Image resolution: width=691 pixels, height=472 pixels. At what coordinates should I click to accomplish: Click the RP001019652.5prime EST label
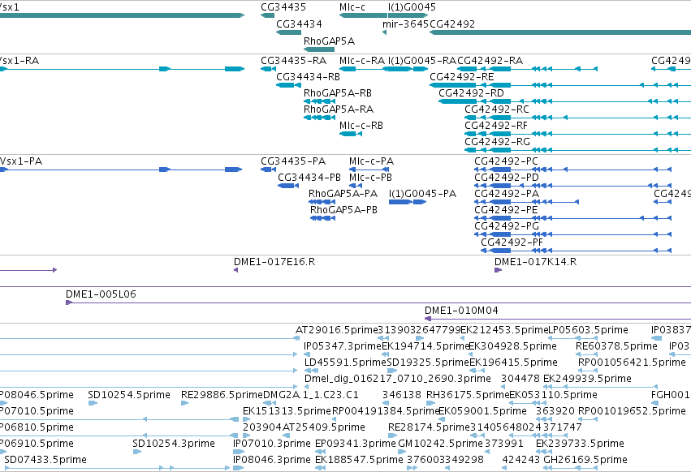click(x=632, y=411)
